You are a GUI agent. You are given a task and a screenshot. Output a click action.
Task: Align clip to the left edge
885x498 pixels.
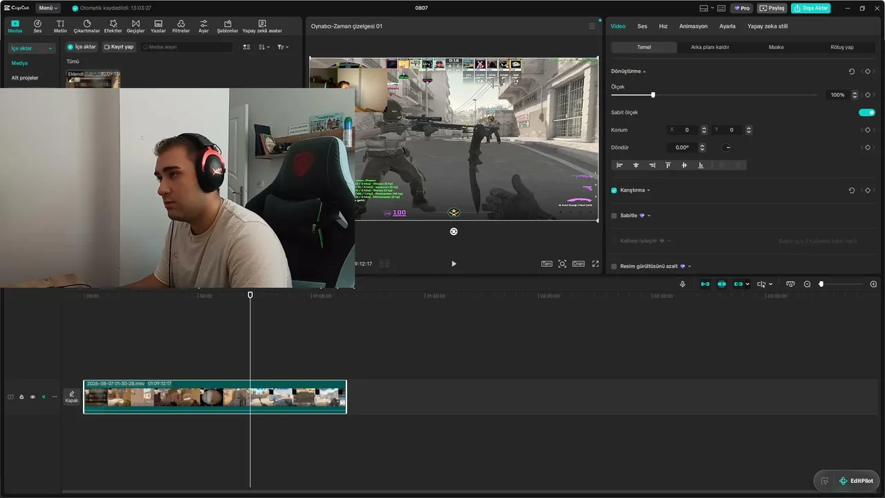pyautogui.click(x=619, y=165)
